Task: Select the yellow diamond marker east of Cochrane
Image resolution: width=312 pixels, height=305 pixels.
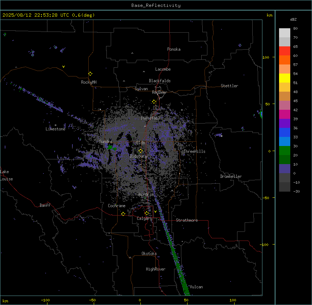Action: pos(123,214)
